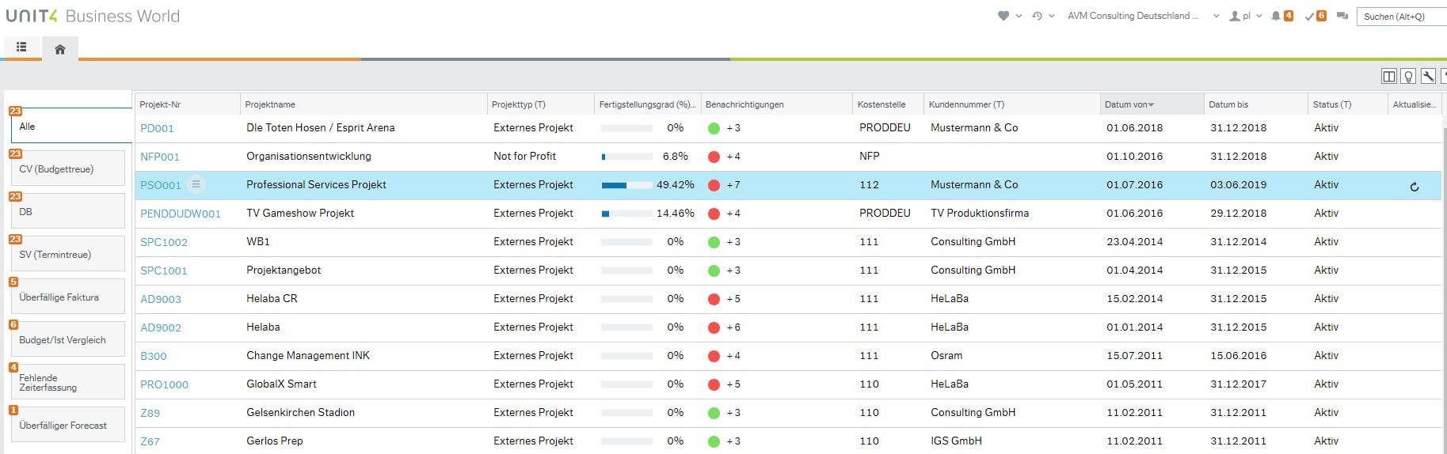Open notifications bell icon
The height and width of the screenshot is (454, 1447).
click(x=1276, y=16)
